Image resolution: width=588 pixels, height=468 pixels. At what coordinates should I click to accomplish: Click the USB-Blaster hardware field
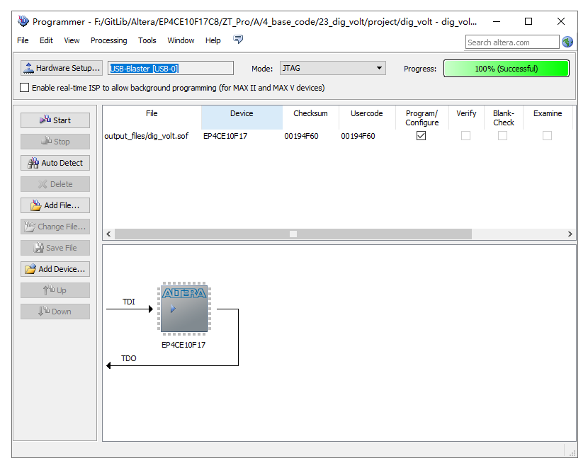pos(171,68)
